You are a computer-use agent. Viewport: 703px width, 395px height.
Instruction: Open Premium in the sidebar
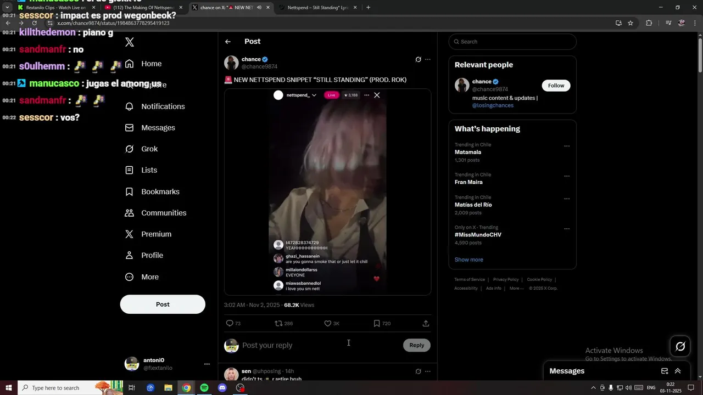coord(148,234)
